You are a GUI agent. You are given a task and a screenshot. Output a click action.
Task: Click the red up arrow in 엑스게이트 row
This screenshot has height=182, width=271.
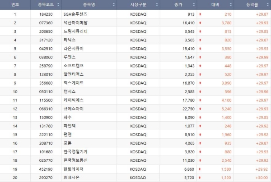200,83
